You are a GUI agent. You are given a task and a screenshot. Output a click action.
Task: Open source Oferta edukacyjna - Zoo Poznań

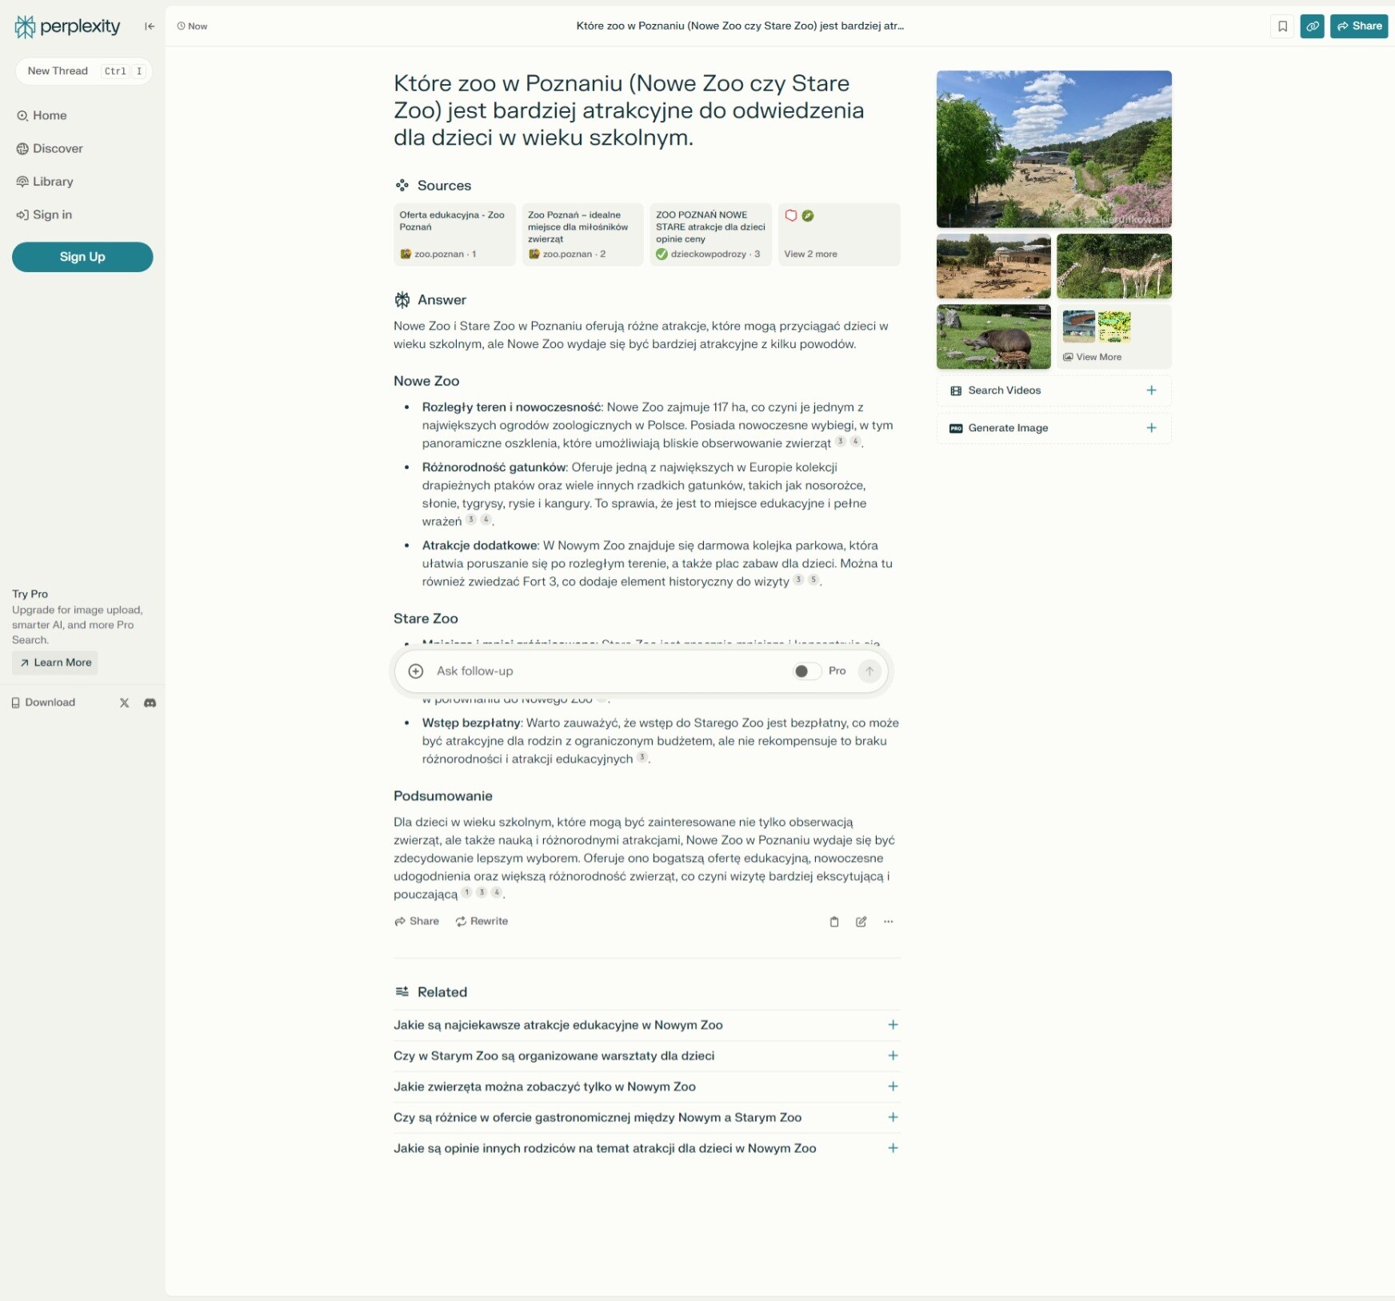tap(454, 234)
